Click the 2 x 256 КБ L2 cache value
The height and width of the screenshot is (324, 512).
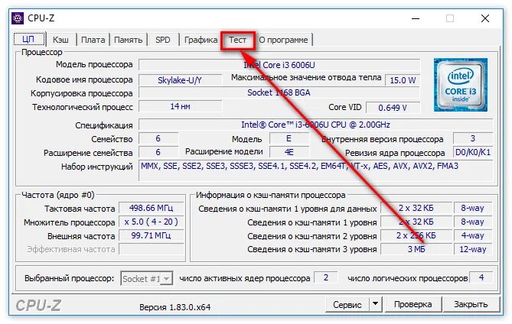tap(416, 235)
